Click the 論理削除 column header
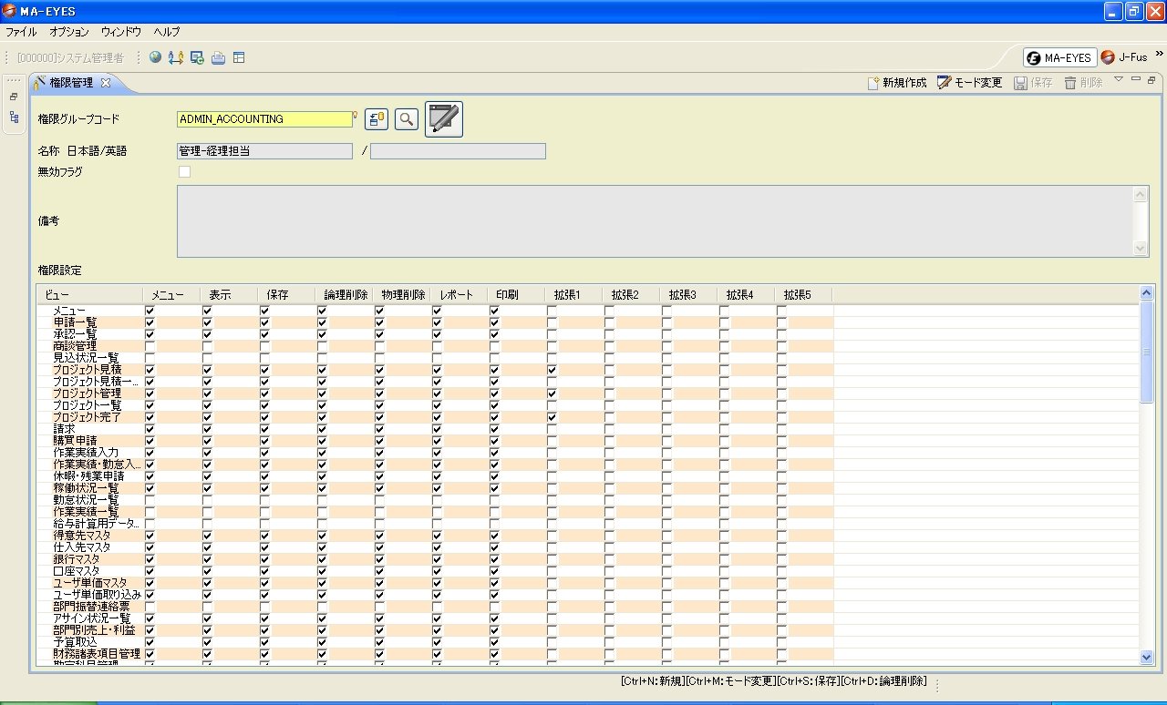 344,295
